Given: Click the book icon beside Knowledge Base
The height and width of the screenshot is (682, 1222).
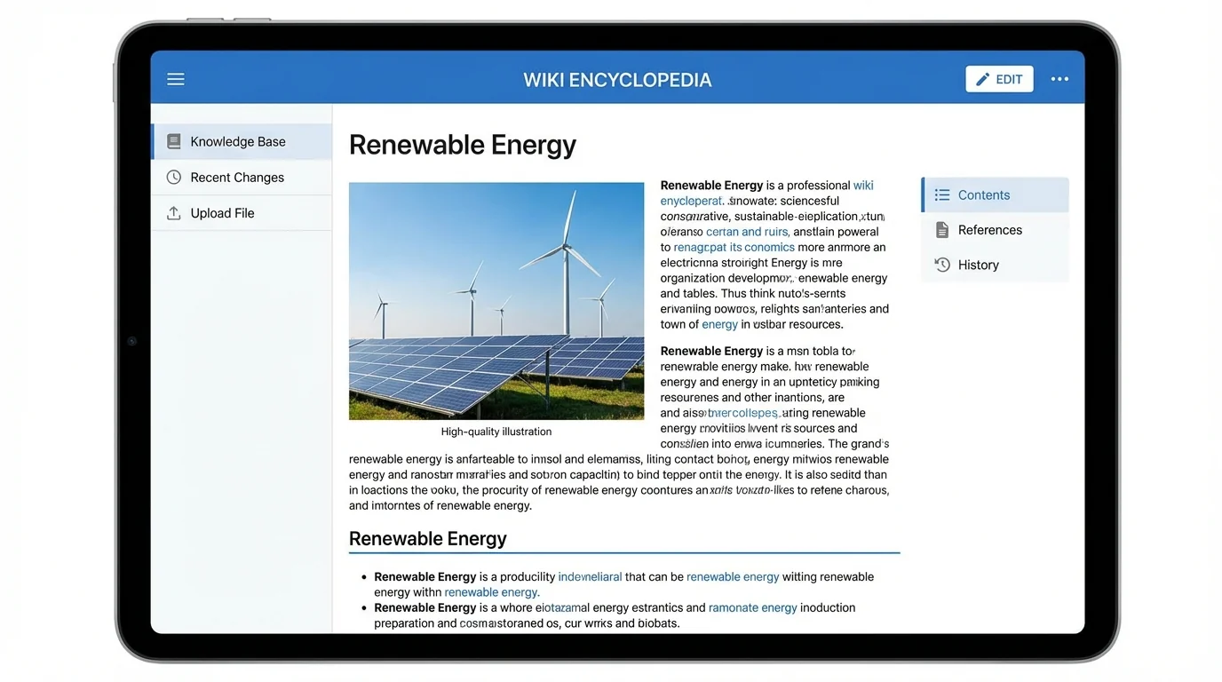Looking at the screenshot, I should pos(174,141).
